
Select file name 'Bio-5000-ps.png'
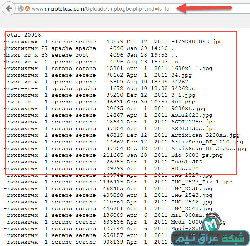coord(197,155)
